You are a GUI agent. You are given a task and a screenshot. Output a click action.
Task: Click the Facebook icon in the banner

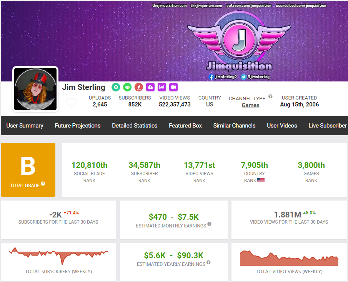(211, 77)
